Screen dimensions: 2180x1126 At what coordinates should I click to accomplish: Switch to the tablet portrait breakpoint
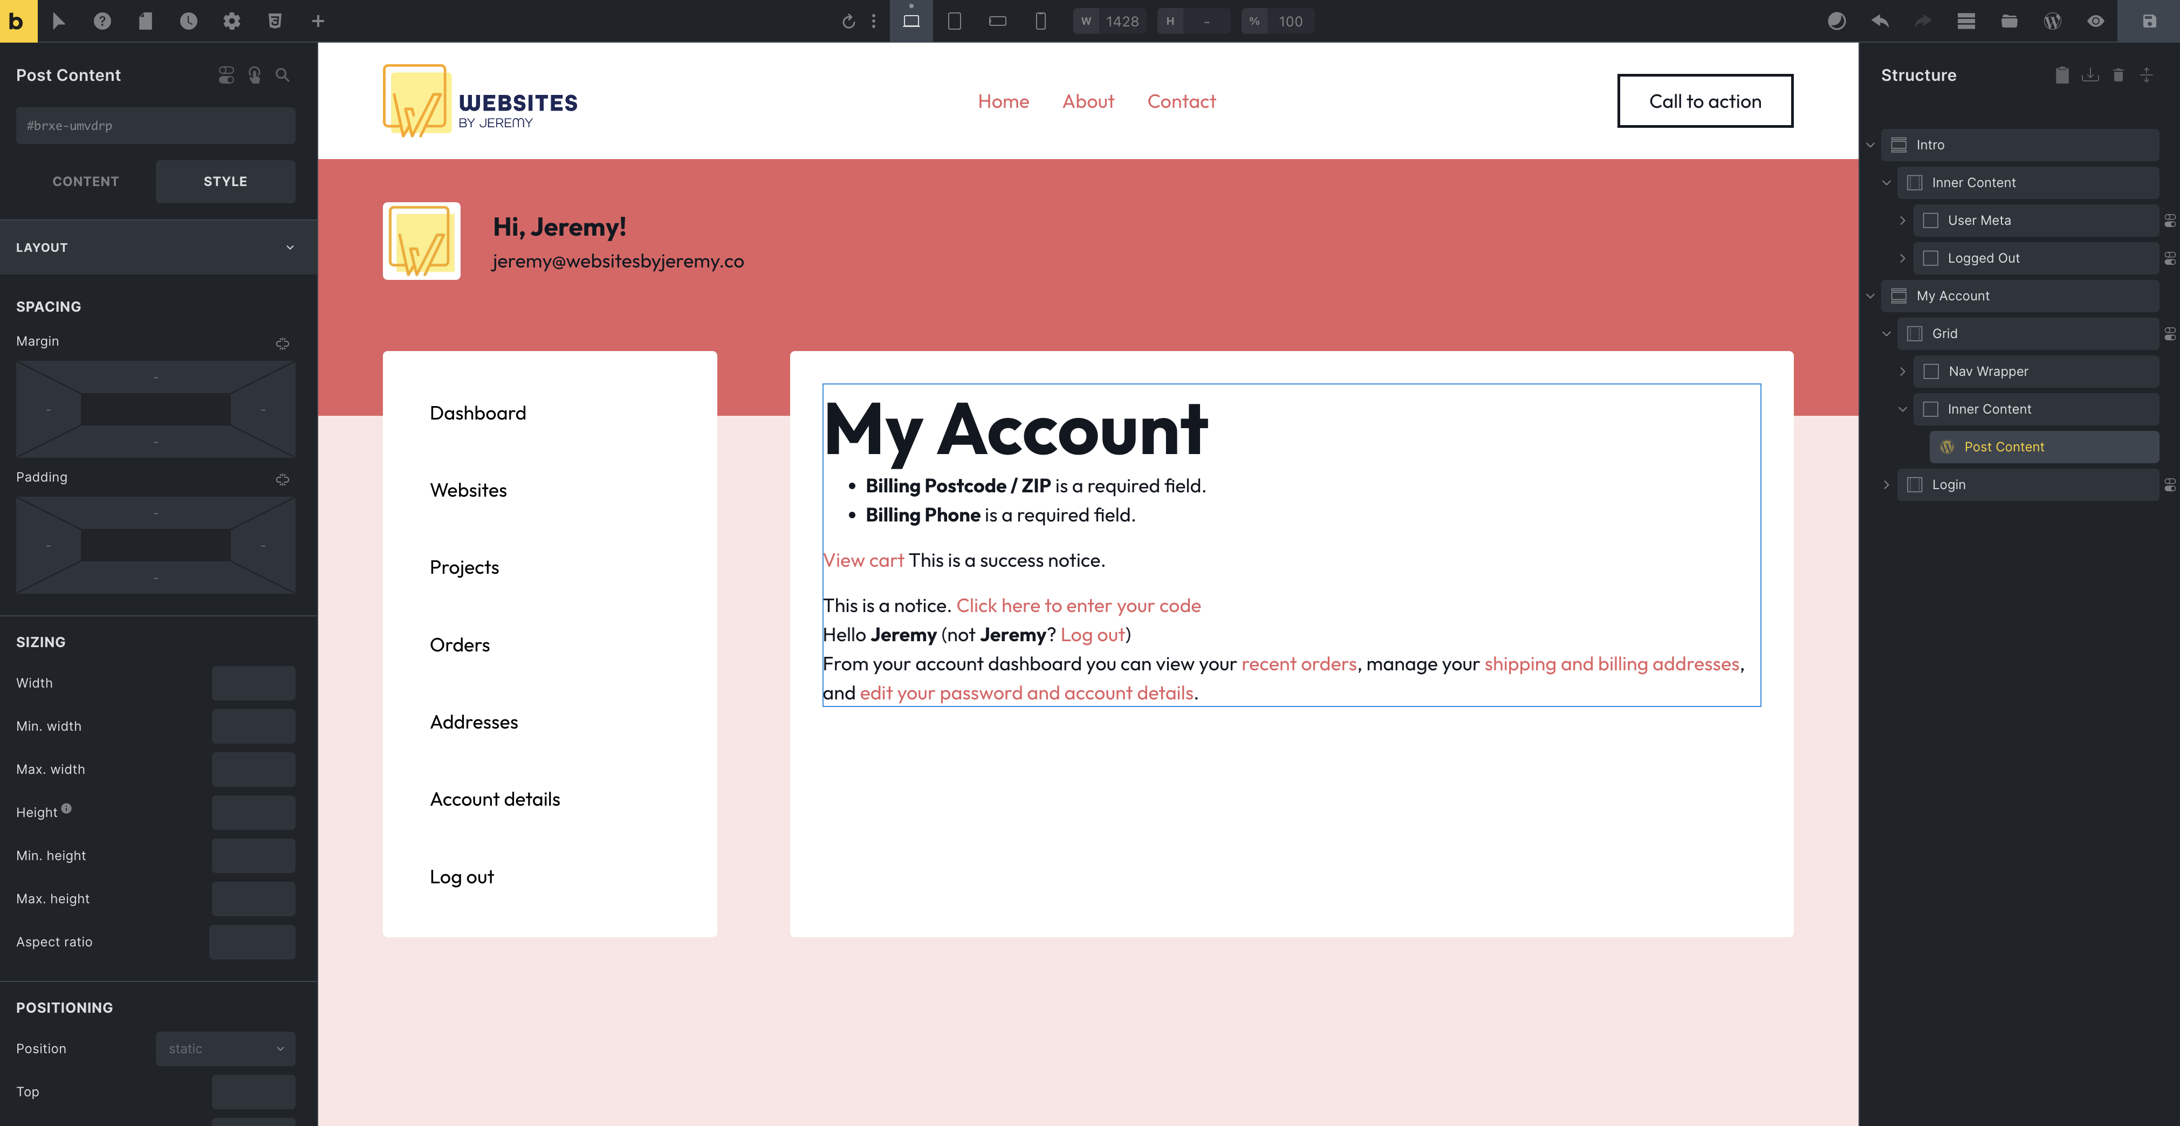pyautogui.click(x=955, y=21)
